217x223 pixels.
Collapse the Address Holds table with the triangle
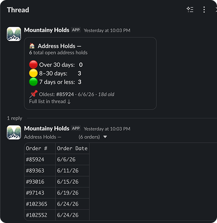(x=105, y=137)
